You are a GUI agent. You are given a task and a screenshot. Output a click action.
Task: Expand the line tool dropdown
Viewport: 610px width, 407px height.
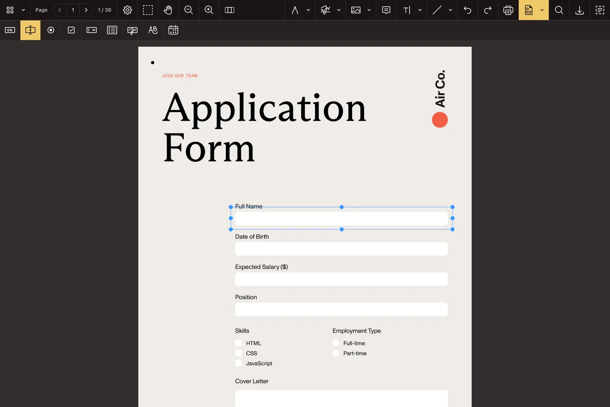[450, 10]
